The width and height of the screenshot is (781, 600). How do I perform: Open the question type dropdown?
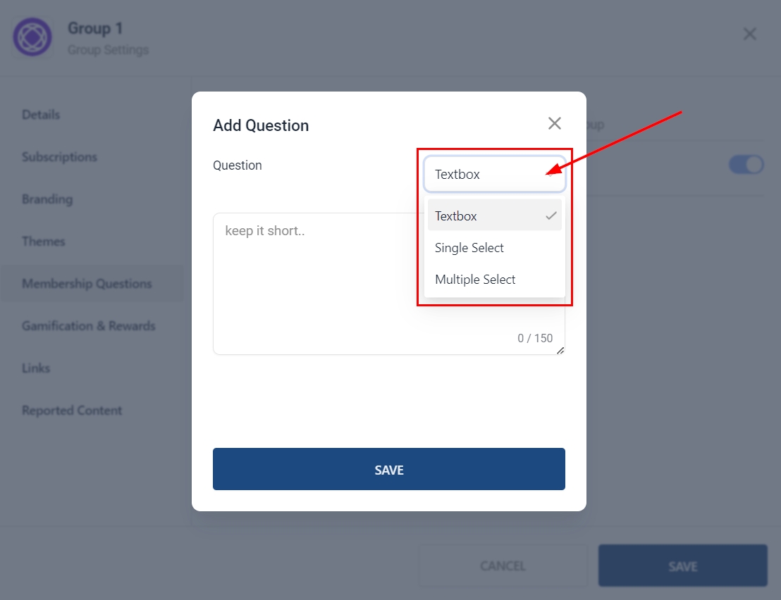(x=494, y=175)
